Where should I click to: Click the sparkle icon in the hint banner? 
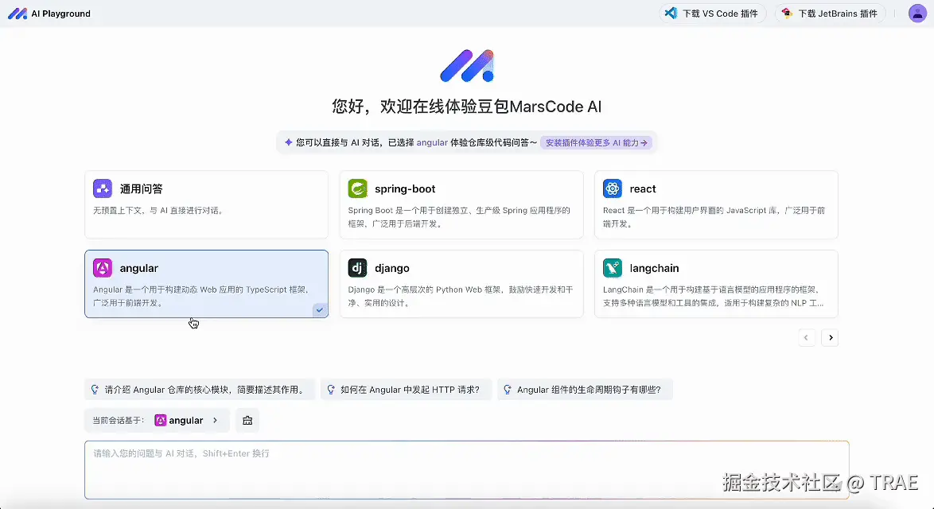click(x=288, y=142)
